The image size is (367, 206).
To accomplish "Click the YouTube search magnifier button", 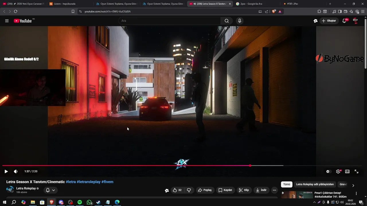I will click(227, 21).
